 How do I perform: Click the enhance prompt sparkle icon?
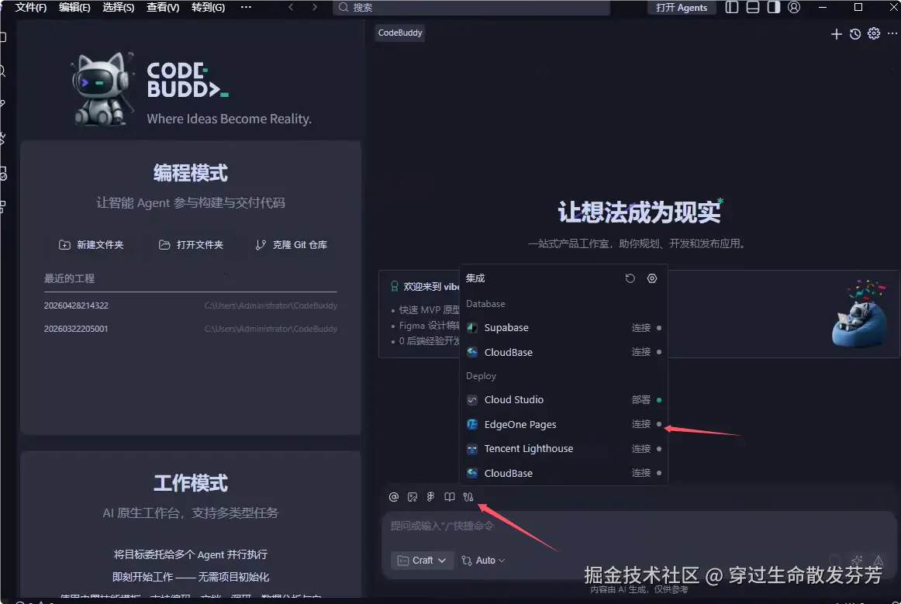[857, 561]
